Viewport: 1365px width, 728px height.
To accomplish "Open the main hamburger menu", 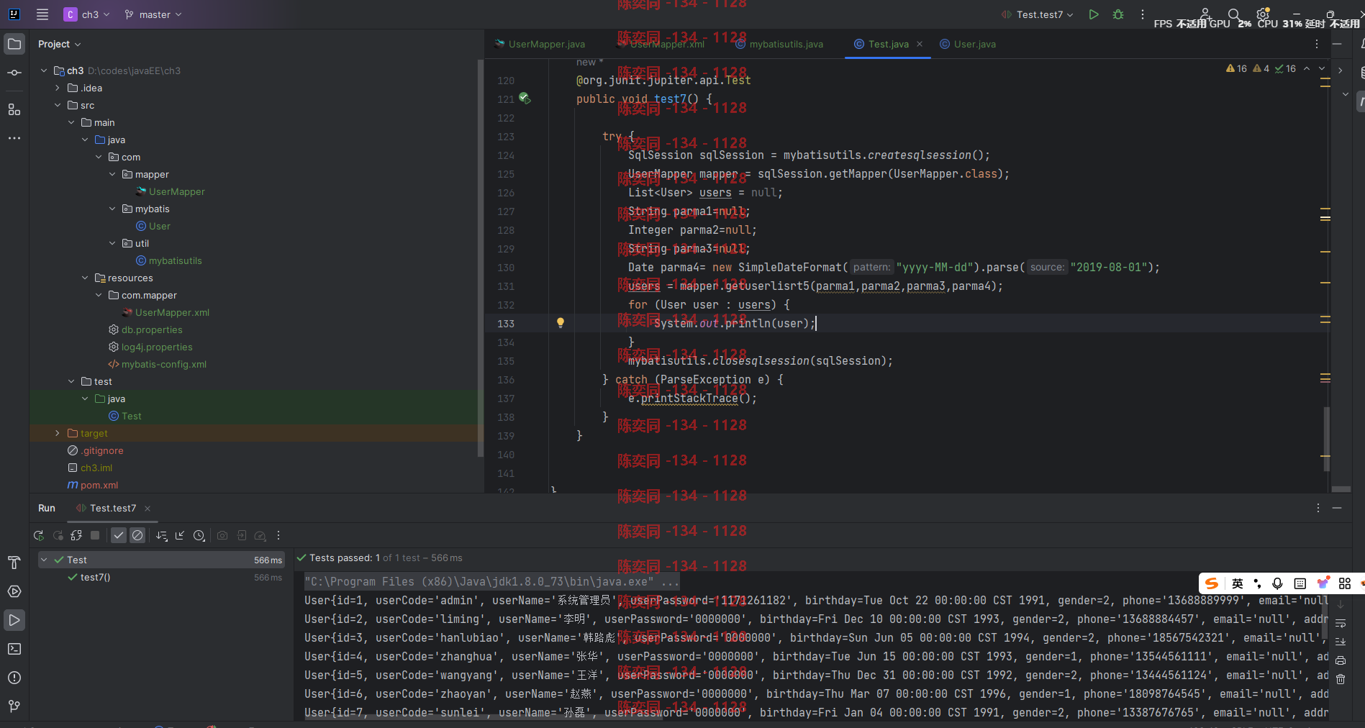I will [42, 14].
